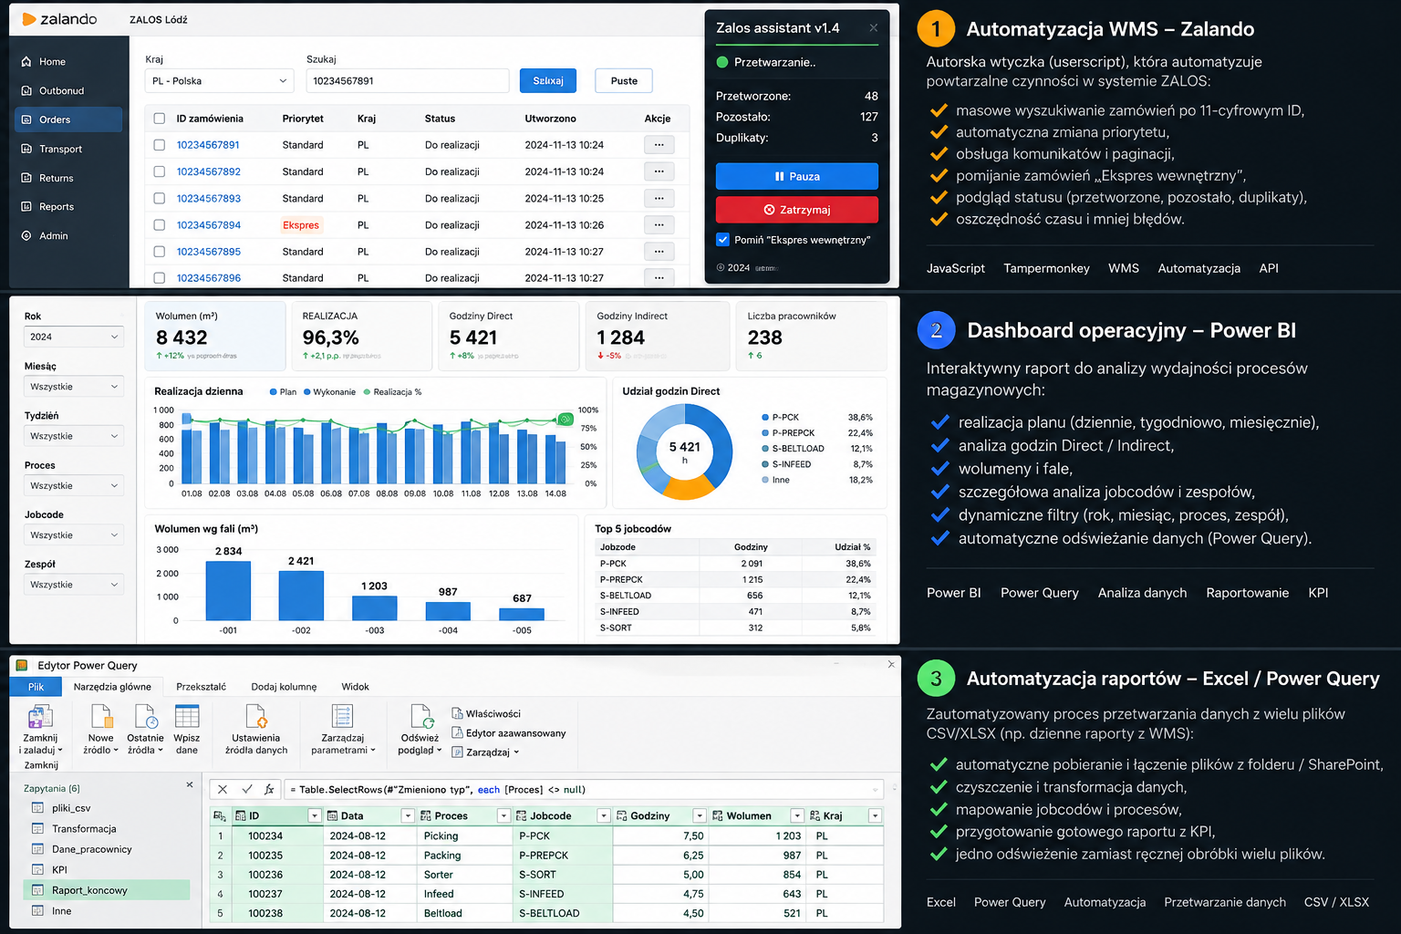Click the Puste button
The width and height of the screenshot is (1401, 934).
[x=624, y=81]
